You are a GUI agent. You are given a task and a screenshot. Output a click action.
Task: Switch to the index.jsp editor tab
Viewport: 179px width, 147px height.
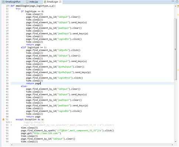(x=32, y=2)
